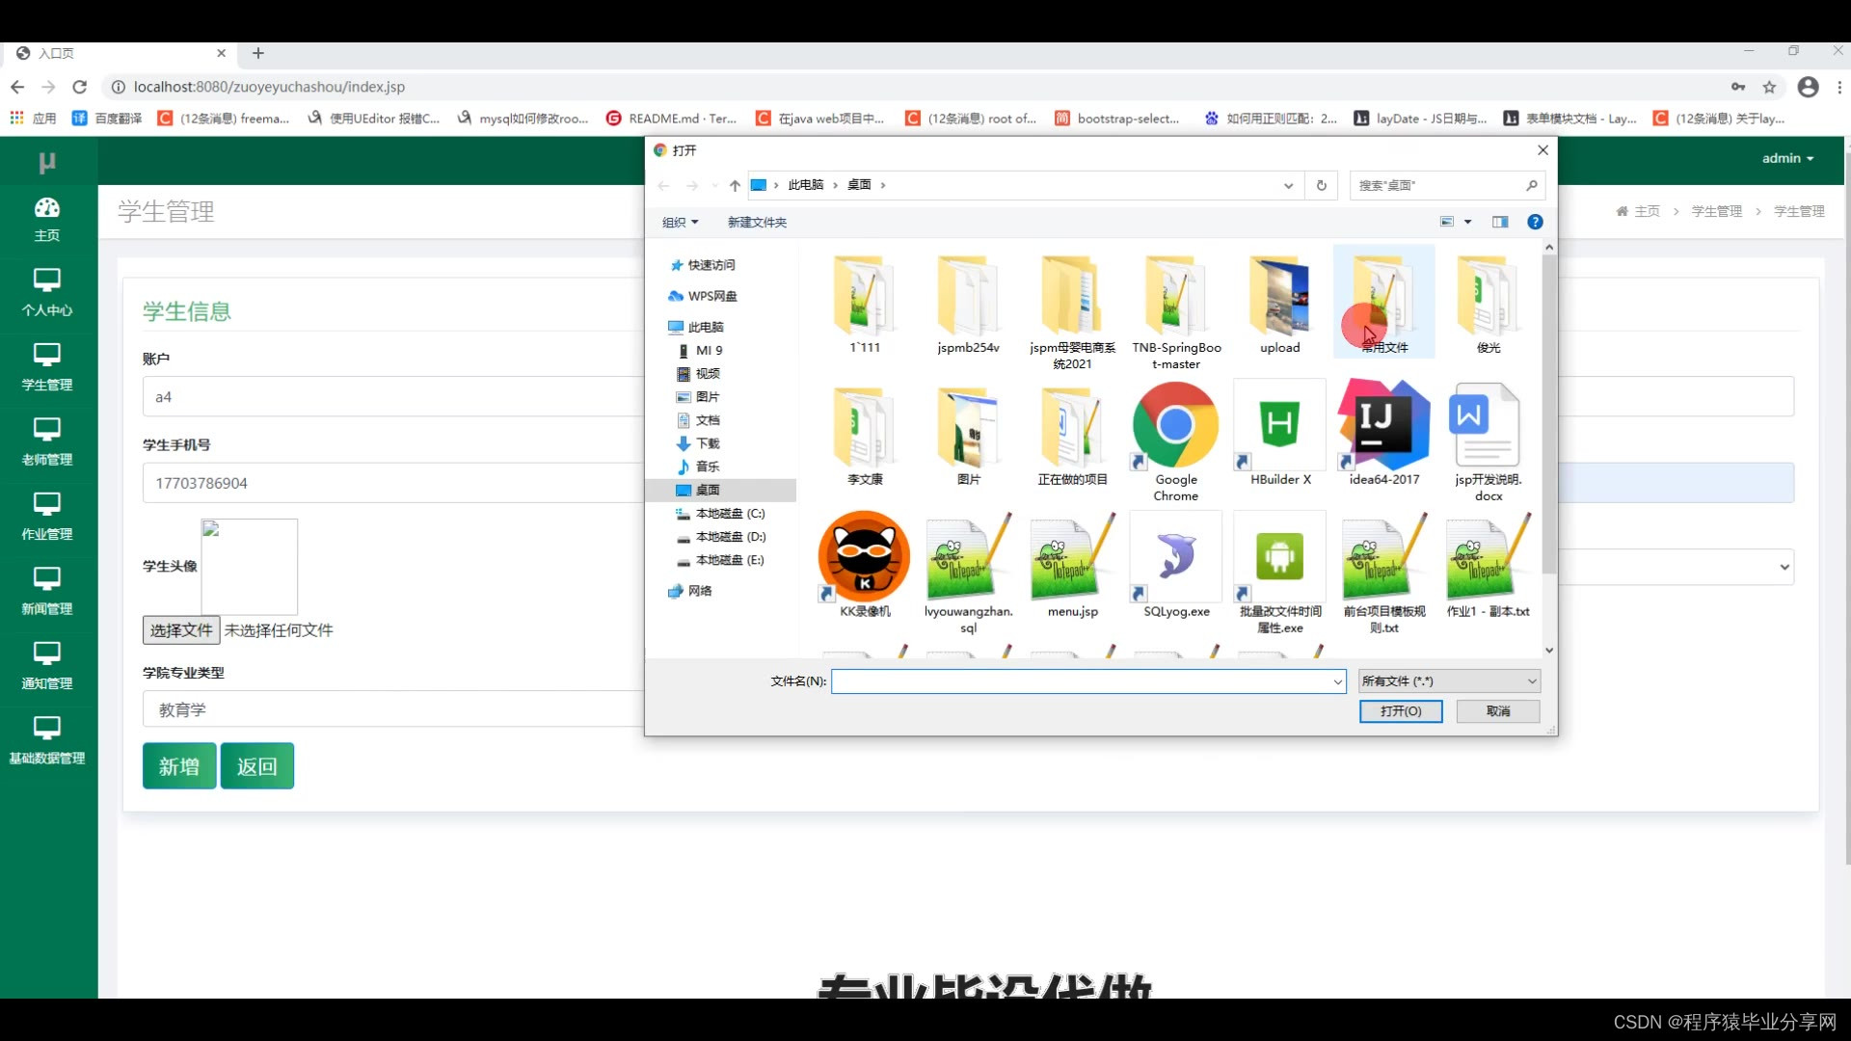
Task: Click the refresh icon beside address path
Action: (1322, 185)
